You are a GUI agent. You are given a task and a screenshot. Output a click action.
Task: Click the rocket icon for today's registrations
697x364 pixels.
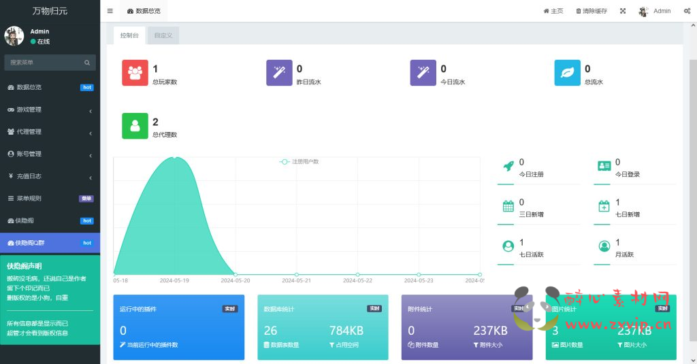click(x=508, y=166)
